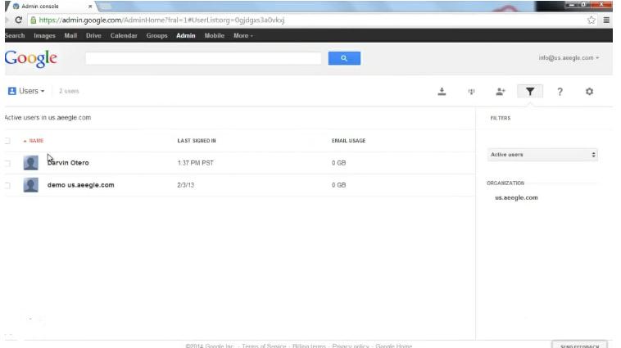The image size is (621, 348).
Task: Open user Darvin Otero
Action: 68,163
